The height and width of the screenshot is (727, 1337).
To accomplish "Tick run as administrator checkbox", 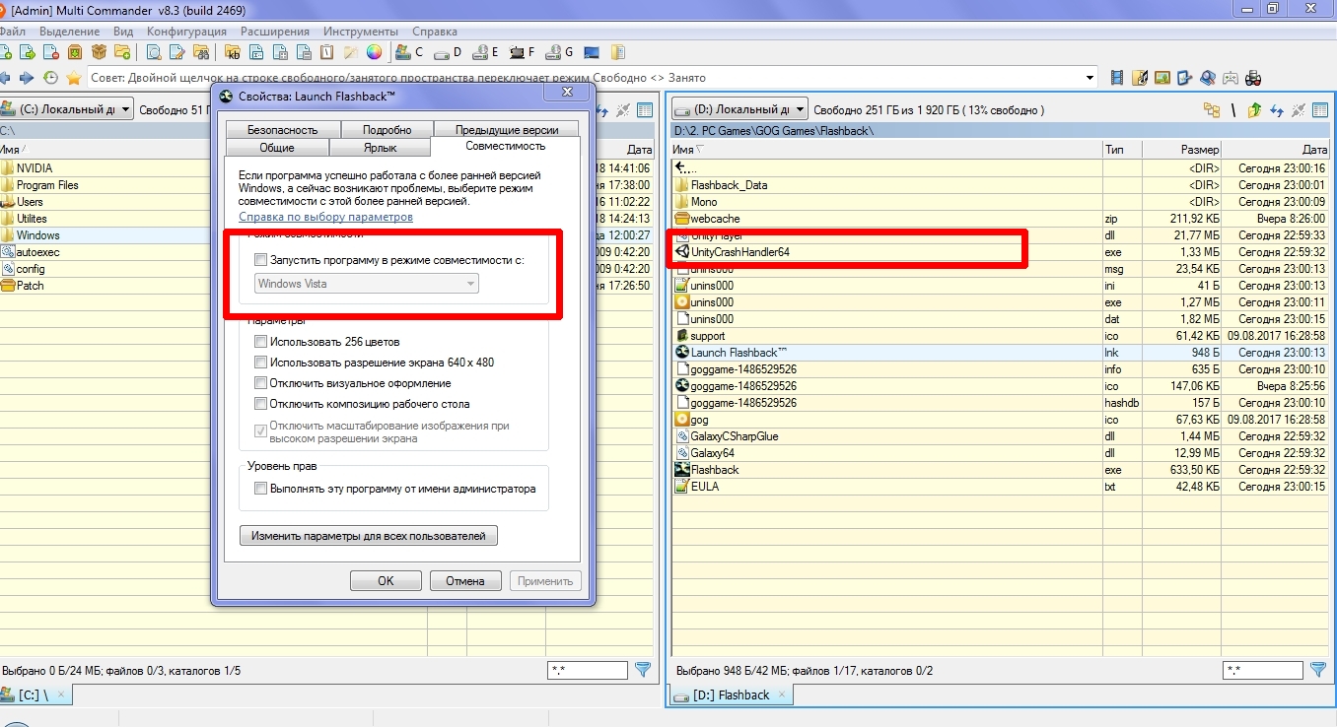I will click(x=260, y=489).
